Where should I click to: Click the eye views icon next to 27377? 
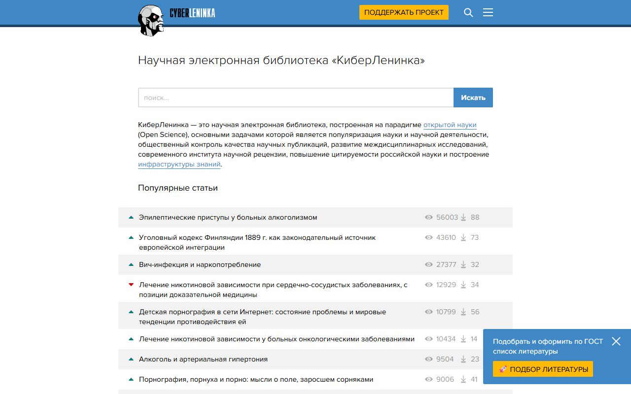click(x=429, y=264)
